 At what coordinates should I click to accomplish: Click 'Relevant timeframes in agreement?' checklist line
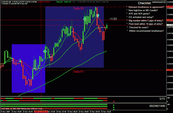[146, 7]
